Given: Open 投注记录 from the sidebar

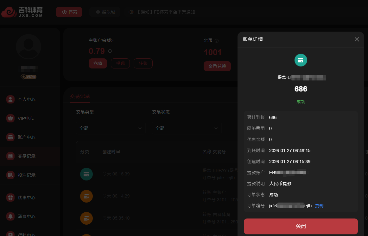Looking at the screenshot, I should (10, 175).
